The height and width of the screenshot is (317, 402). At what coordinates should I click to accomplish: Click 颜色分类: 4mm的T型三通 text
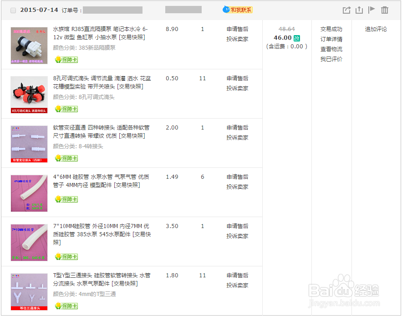[x=84, y=294]
